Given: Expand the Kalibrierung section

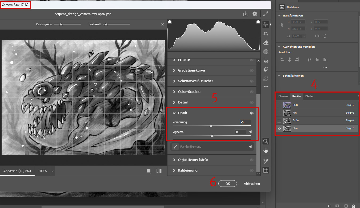Looking at the screenshot, I should click(x=187, y=170).
